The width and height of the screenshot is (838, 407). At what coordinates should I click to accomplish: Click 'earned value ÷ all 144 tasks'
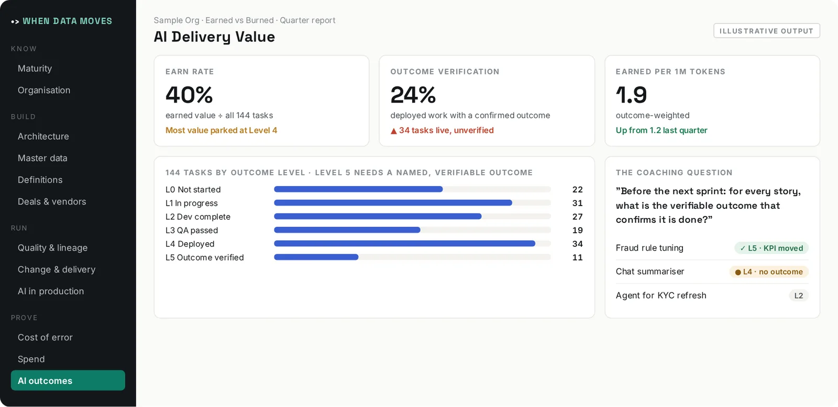pyautogui.click(x=219, y=116)
